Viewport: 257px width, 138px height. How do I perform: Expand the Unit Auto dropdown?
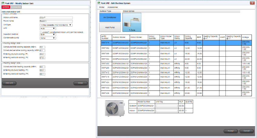coord(48,28)
